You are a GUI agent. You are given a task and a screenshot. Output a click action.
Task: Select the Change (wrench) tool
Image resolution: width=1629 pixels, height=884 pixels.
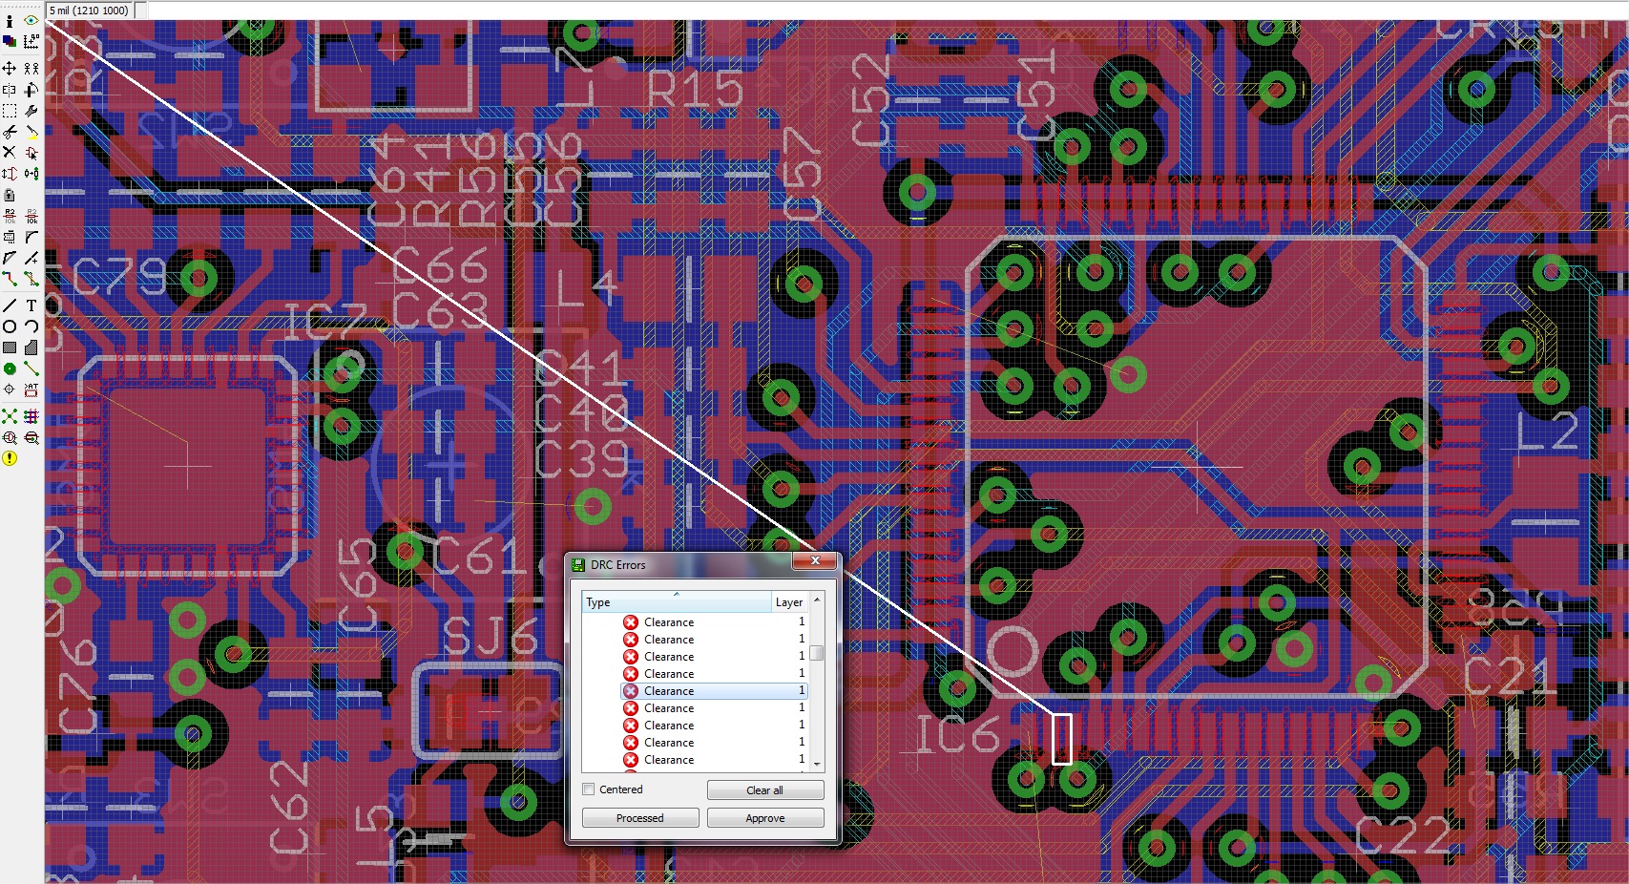tap(31, 110)
